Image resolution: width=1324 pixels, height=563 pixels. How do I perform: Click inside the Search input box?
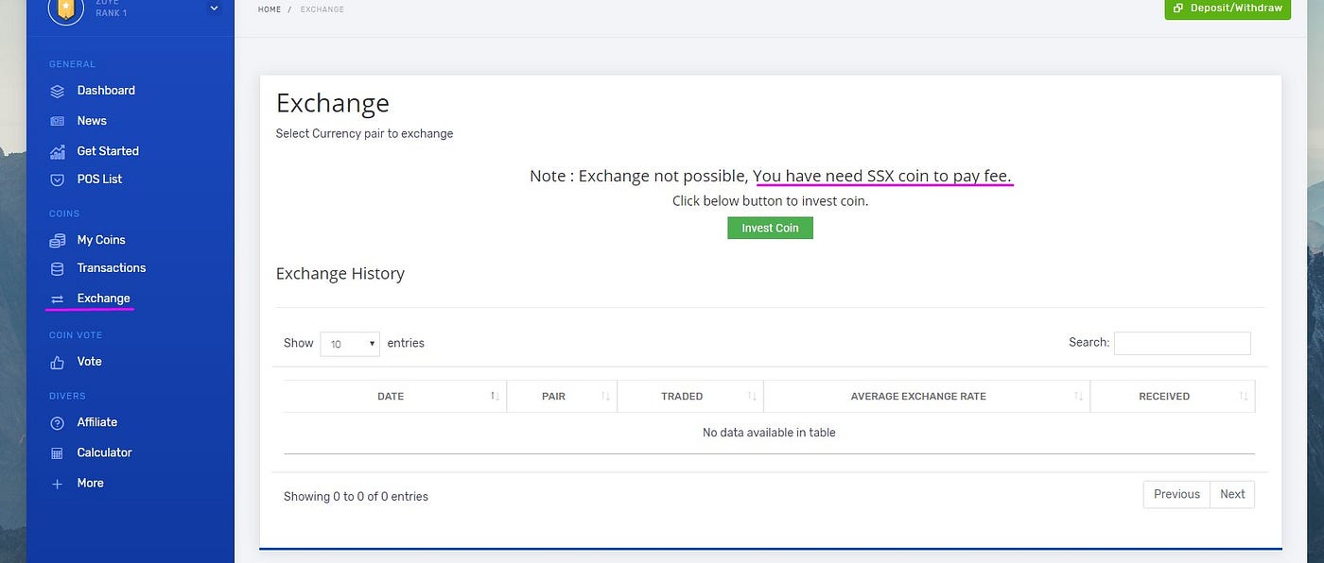coord(1182,343)
